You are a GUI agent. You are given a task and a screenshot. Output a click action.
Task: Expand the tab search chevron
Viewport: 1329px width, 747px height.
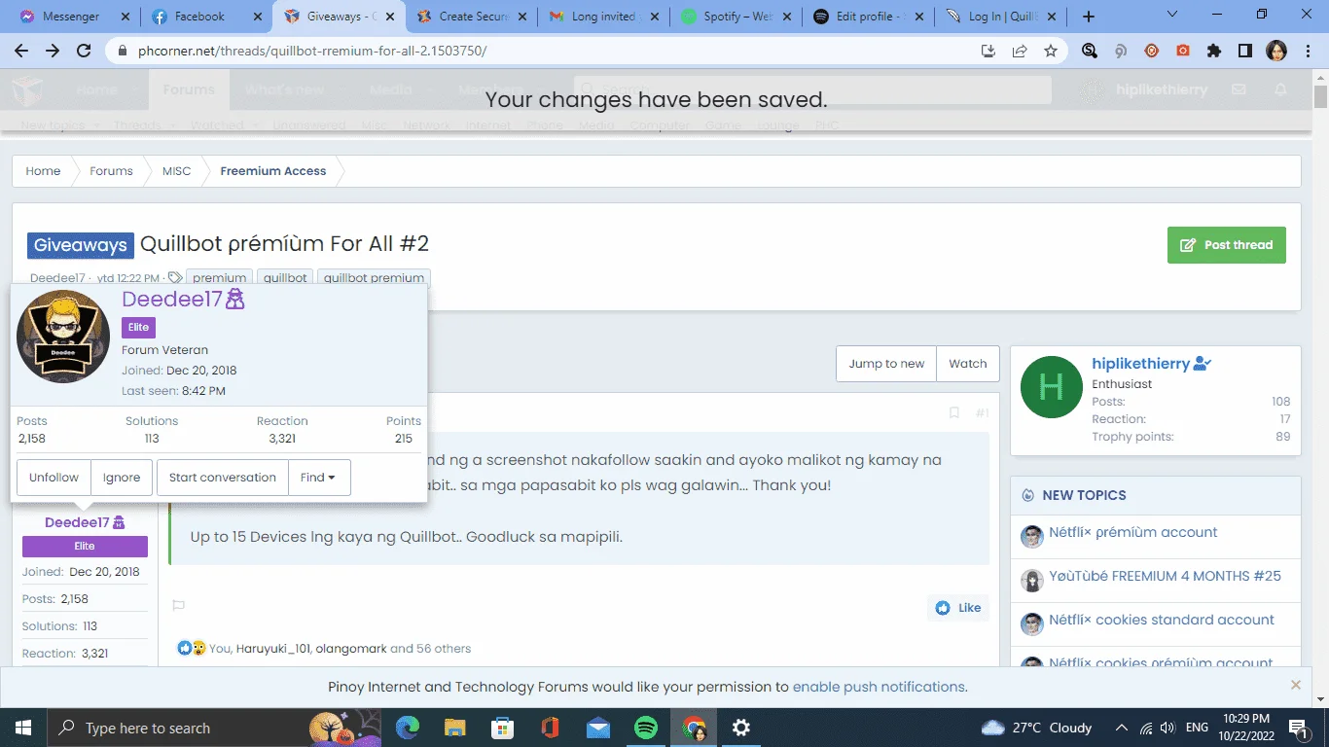point(1171,15)
